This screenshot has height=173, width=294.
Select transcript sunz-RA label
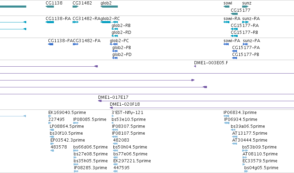coord(251,19)
